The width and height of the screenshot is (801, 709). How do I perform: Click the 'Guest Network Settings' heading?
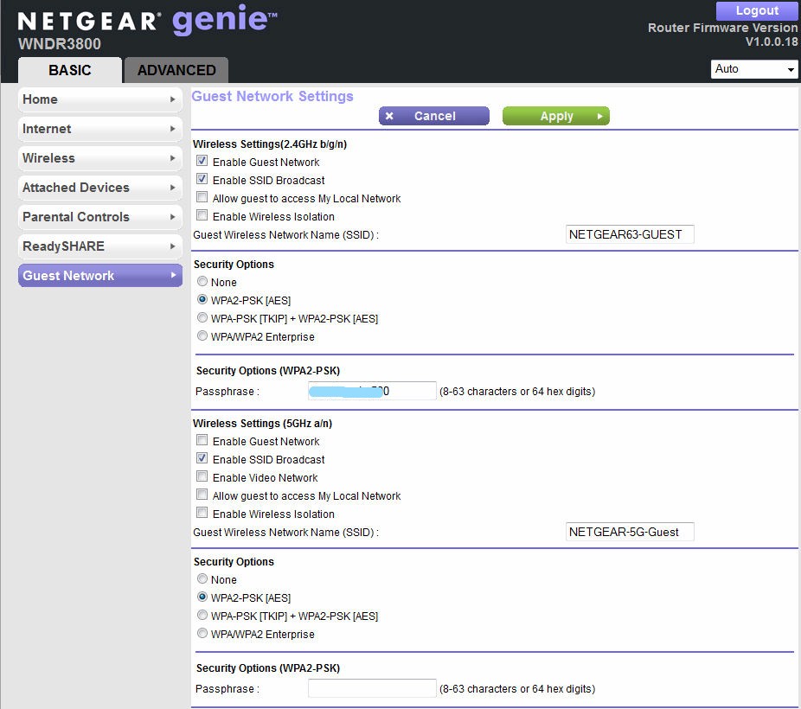pyautogui.click(x=272, y=97)
